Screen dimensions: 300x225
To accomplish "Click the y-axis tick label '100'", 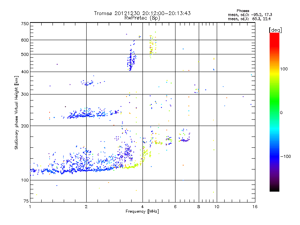I will (x=25, y=180).
